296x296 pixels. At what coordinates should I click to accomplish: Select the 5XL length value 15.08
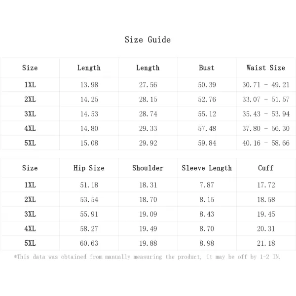pos(89,143)
